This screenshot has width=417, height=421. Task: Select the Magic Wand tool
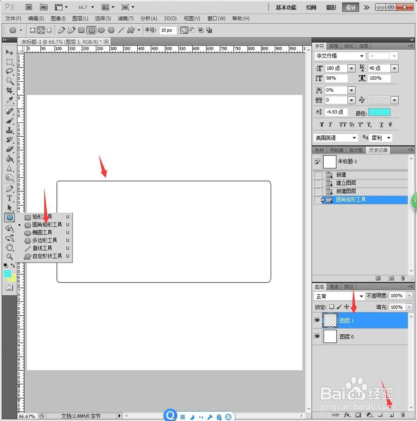click(x=10, y=81)
